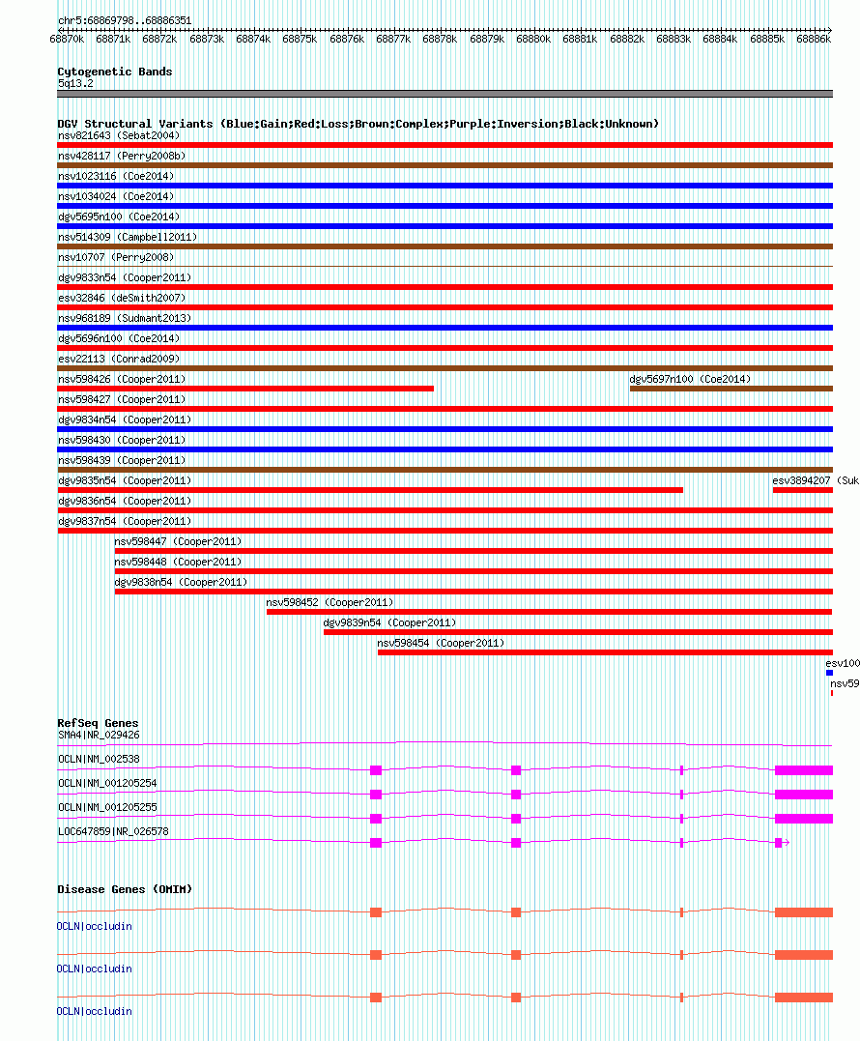The image size is (860, 1041).
Task: Click the esv3894207 variant label
Action: pos(816,480)
